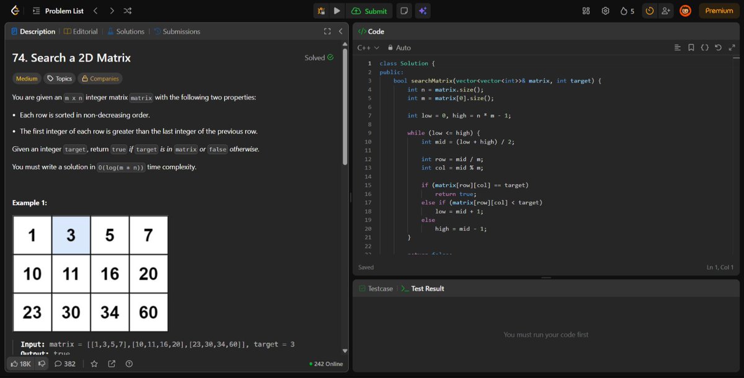Expand the locked Companies tag

(x=100, y=79)
